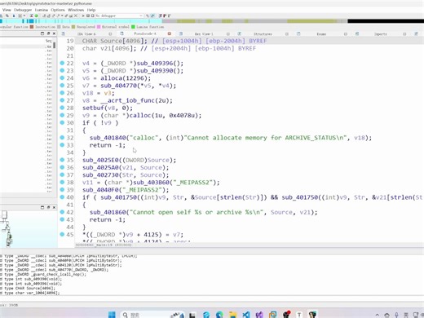
Task: Click the green circle toolbar icon
Action: click(36, 15)
